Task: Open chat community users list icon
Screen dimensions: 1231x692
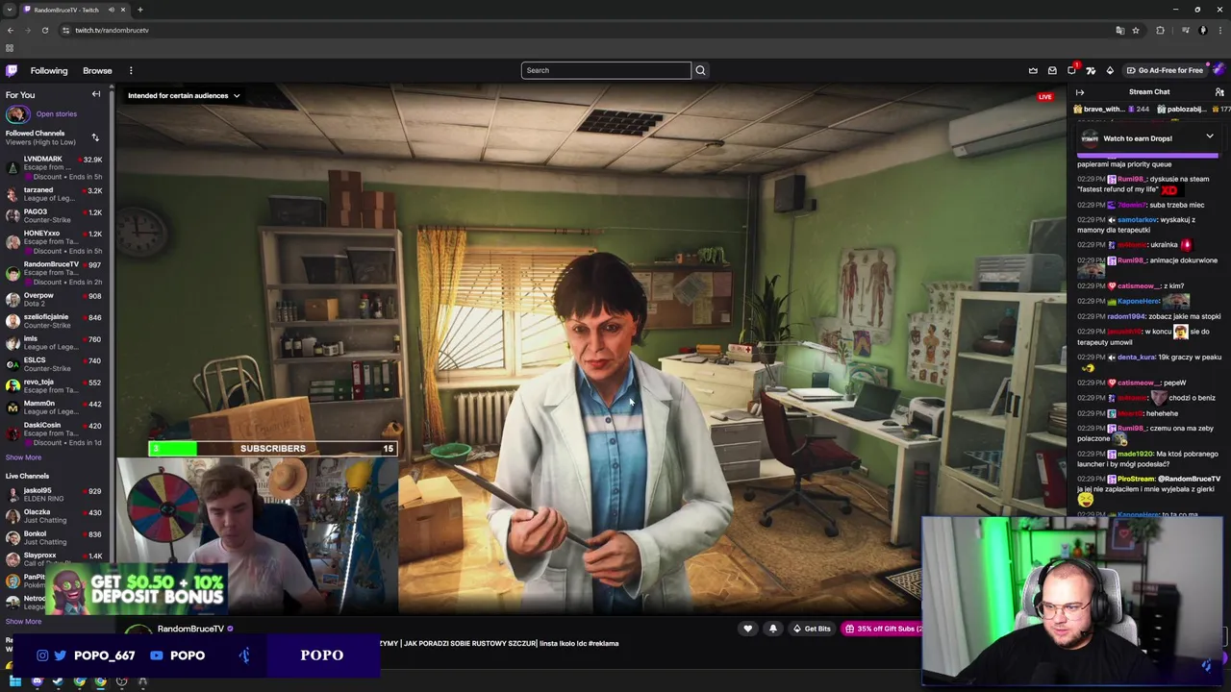Action: (1219, 92)
